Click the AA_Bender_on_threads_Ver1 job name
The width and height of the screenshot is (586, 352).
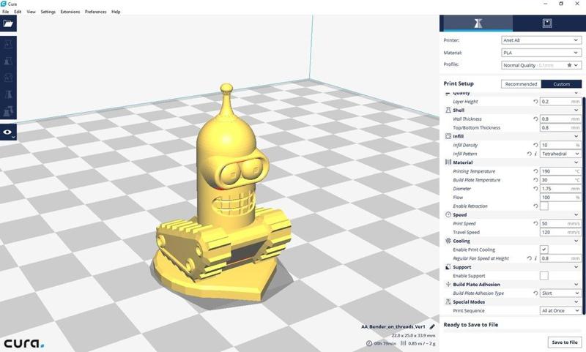tap(393, 326)
